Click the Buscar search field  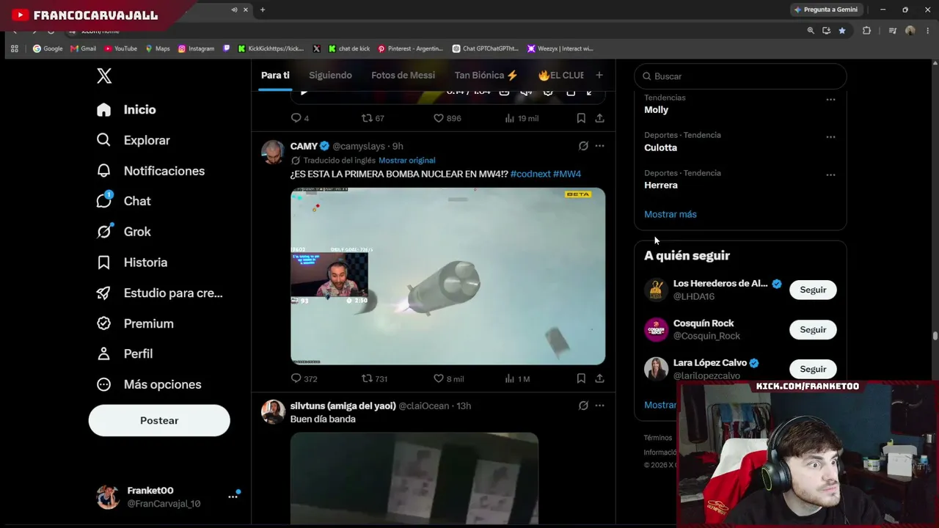click(x=740, y=76)
